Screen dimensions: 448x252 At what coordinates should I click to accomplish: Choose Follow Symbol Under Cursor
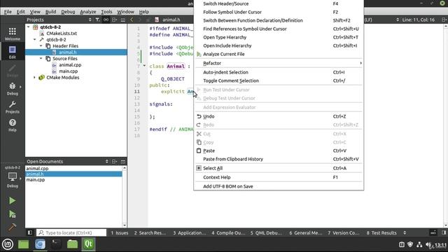279,12
